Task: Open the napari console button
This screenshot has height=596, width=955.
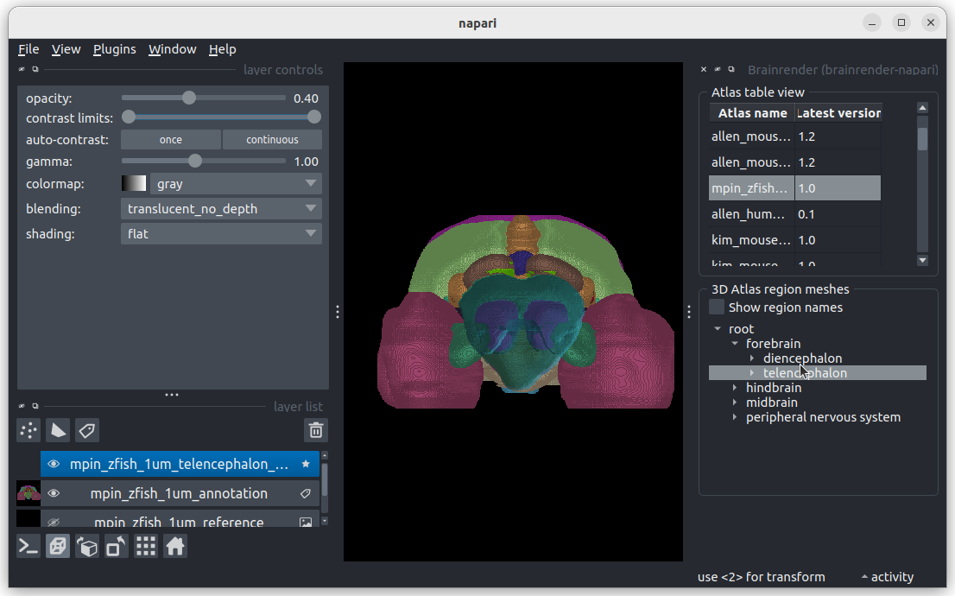Action: (x=28, y=546)
